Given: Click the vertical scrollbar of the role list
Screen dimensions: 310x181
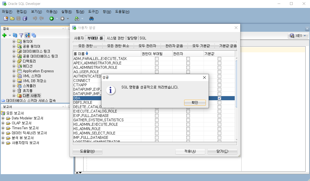Looking at the screenshot, I should [x=236, y=99].
